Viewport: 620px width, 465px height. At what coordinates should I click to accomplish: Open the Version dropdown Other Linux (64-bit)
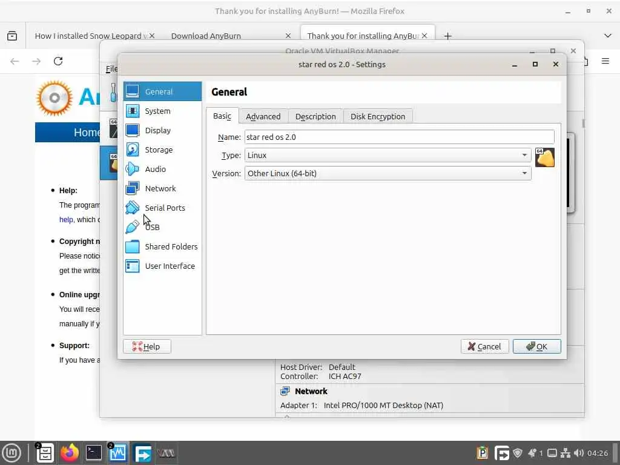pyautogui.click(x=387, y=173)
